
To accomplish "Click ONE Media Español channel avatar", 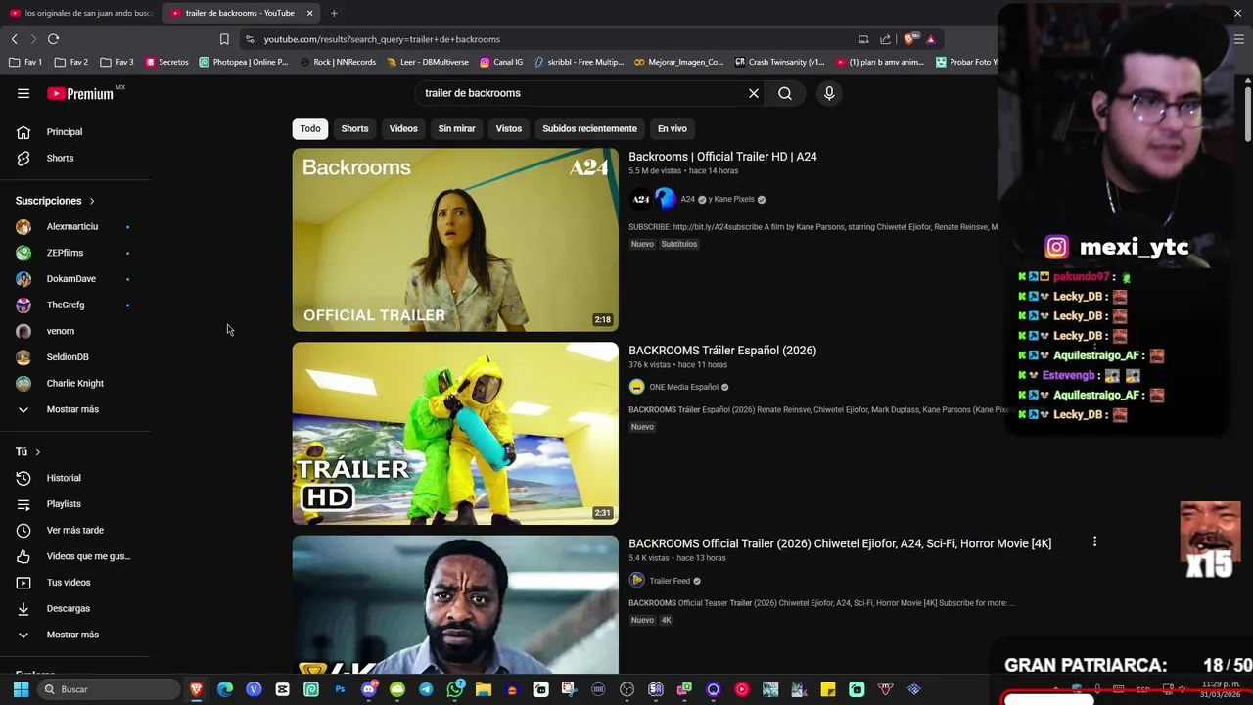I will [x=636, y=387].
